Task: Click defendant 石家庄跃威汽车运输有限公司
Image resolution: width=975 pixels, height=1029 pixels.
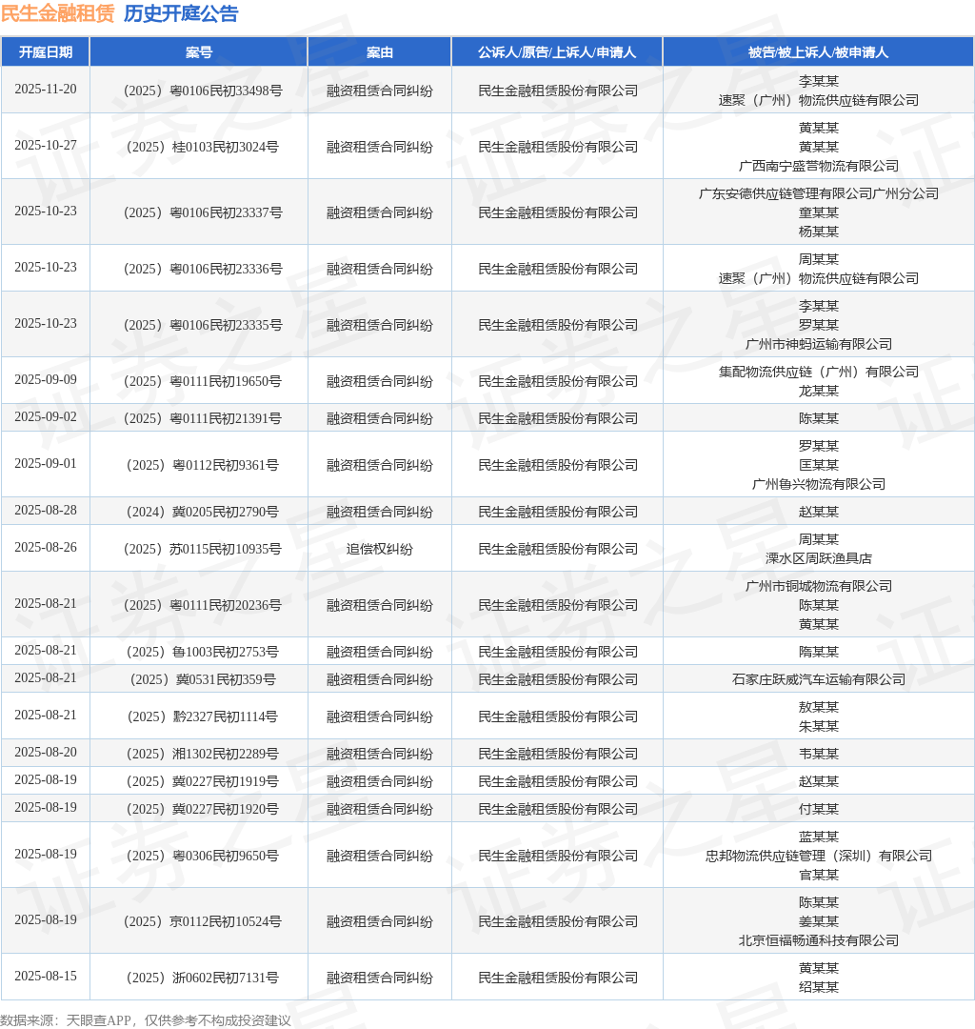Action: pos(818,680)
